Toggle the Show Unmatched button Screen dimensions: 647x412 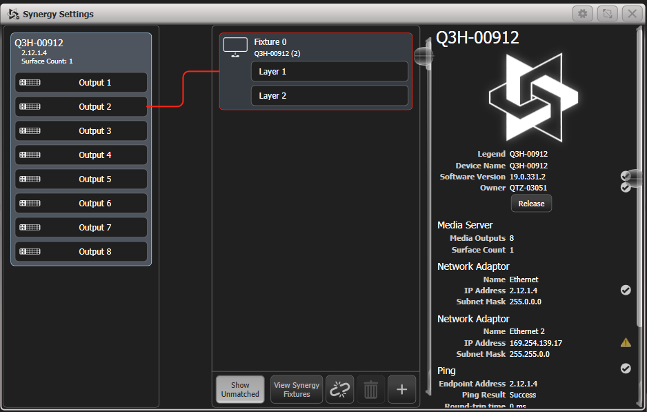click(x=239, y=389)
